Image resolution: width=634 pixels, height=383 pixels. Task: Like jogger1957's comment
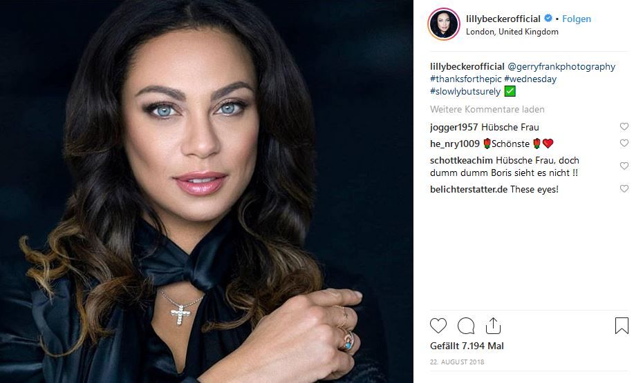(624, 127)
